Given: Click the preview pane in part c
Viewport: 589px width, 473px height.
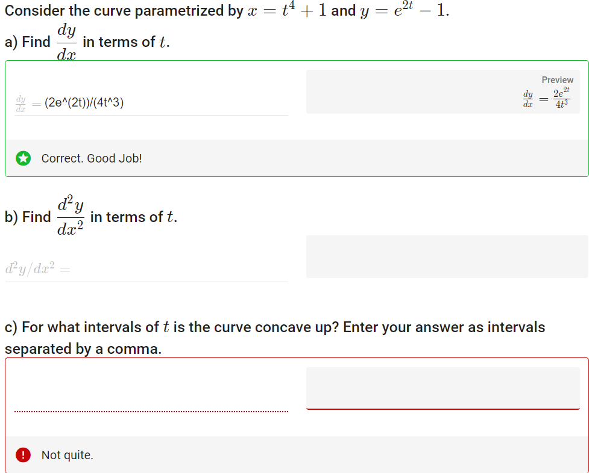Looking at the screenshot, I should click(443, 388).
